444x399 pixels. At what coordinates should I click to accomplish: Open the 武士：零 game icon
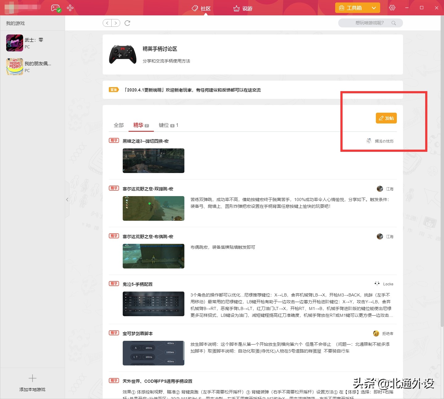[14, 43]
